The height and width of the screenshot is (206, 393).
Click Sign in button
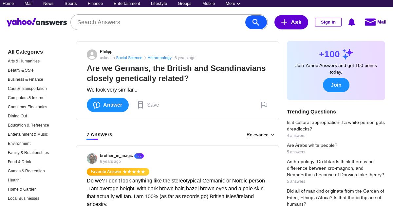(328, 22)
